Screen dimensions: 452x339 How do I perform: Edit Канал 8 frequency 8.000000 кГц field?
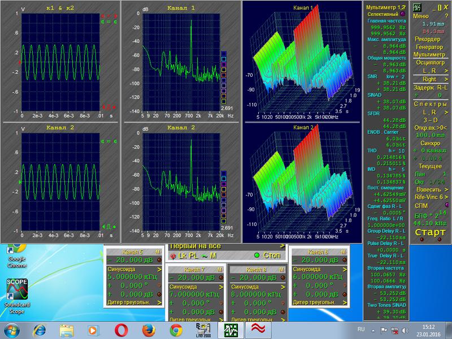[256, 294]
